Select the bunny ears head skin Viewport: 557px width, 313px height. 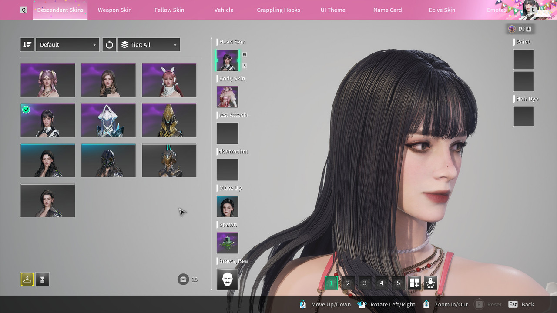(169, 80)
